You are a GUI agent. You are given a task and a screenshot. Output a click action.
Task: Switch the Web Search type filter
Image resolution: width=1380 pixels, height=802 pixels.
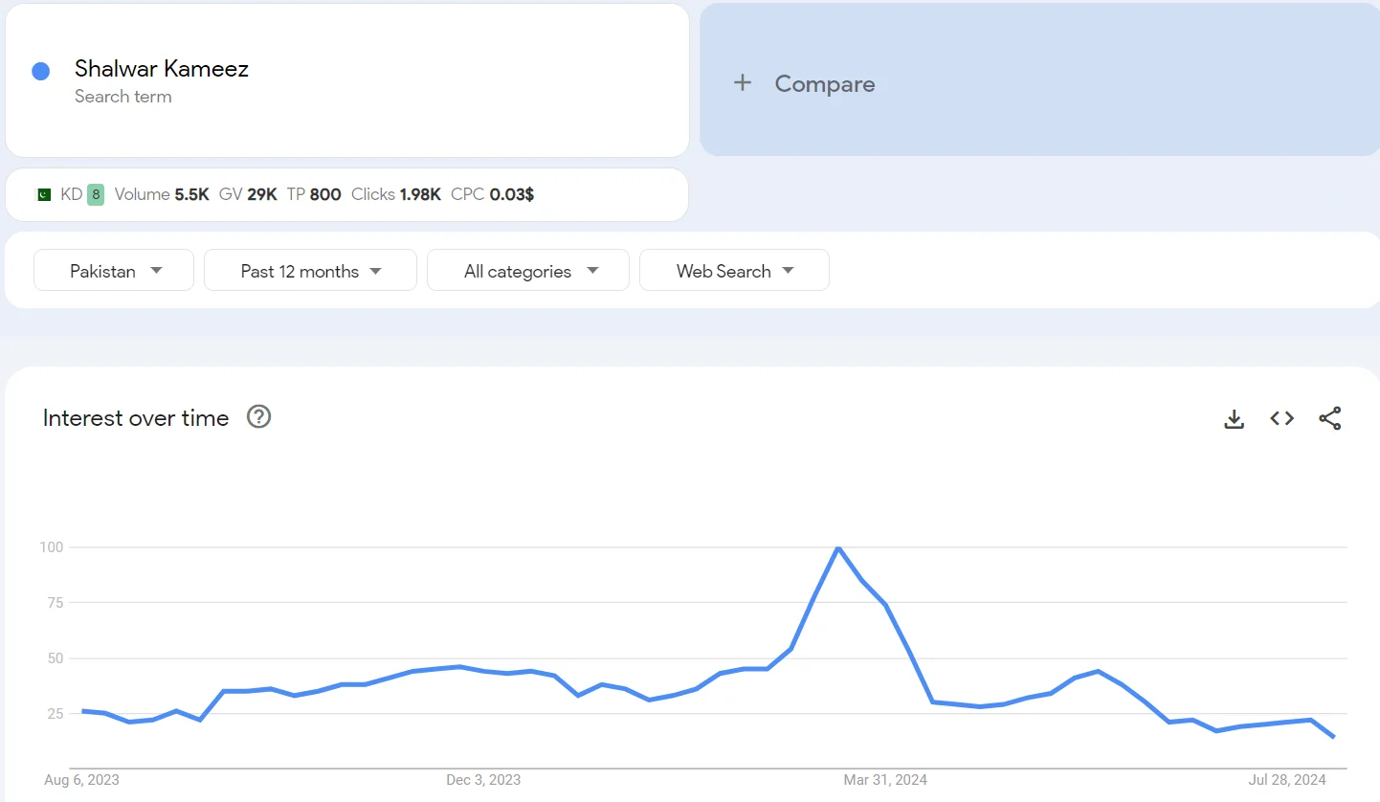734,270
